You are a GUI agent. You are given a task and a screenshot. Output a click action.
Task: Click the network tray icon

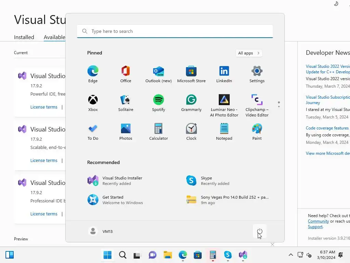(300, 255)
